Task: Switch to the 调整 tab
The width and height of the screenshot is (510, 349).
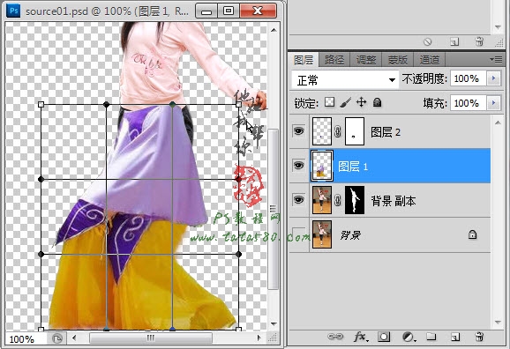Action: coord(365,60)
